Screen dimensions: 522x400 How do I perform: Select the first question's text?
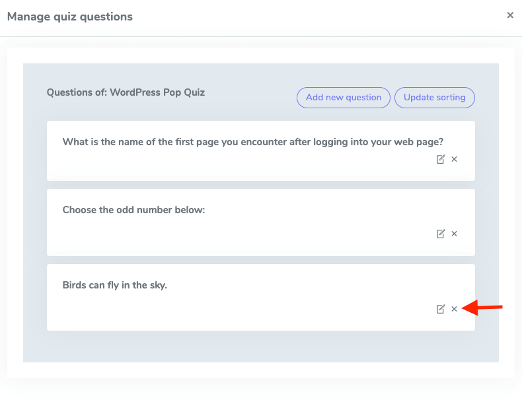(252, 142)
